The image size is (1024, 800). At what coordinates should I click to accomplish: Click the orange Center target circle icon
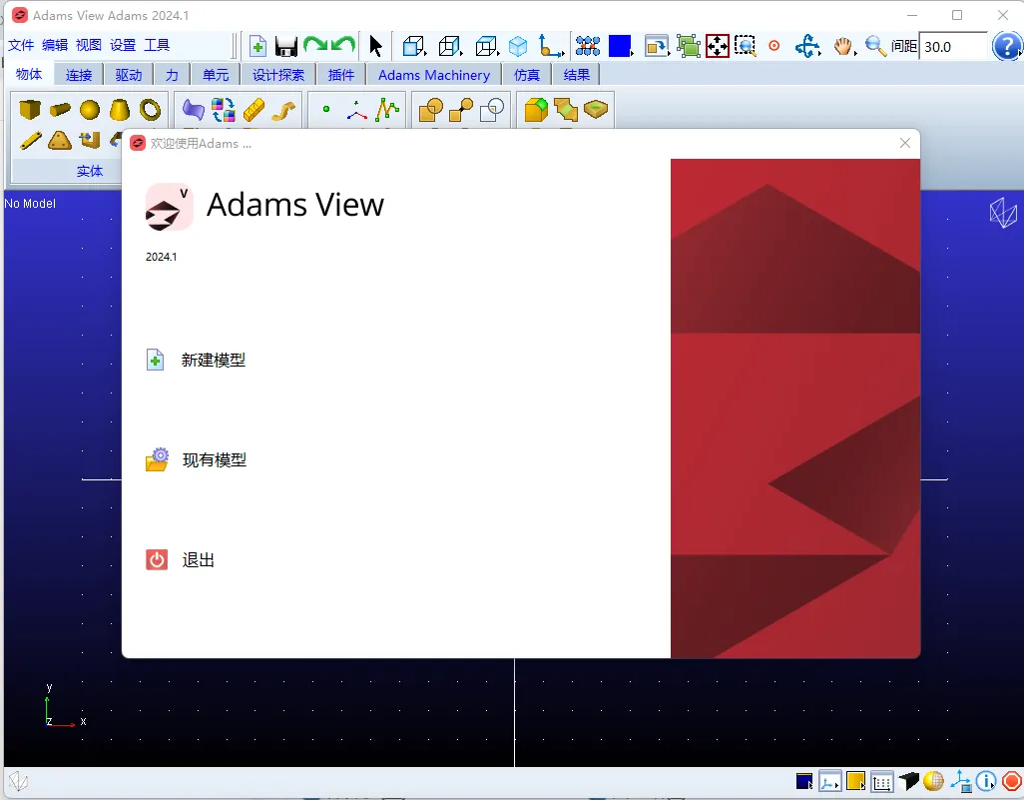(774, 46)
